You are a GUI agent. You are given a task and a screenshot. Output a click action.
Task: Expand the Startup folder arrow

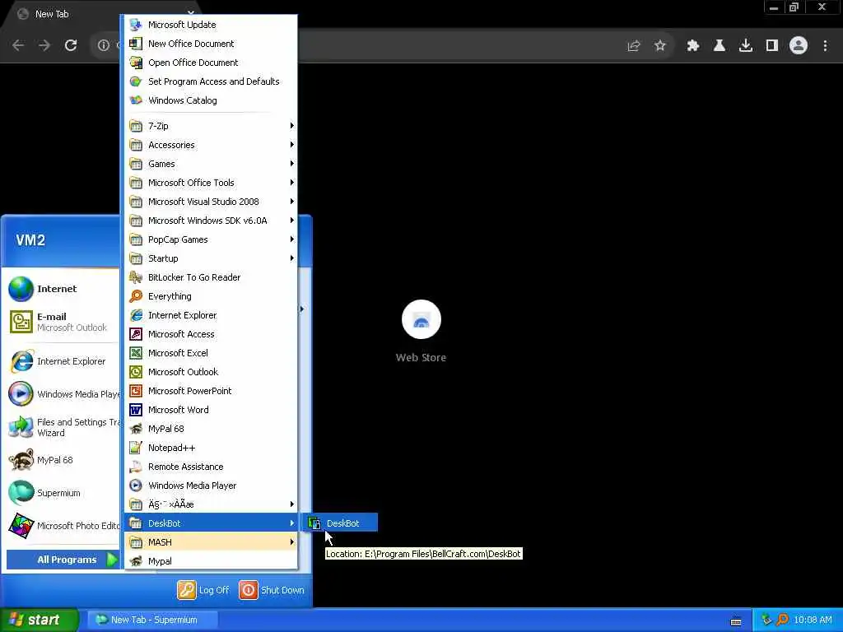pos(292,258)
